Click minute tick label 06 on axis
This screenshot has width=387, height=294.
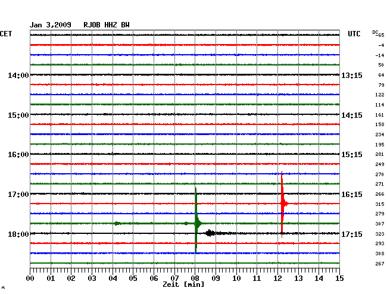[x=154, y=279]
